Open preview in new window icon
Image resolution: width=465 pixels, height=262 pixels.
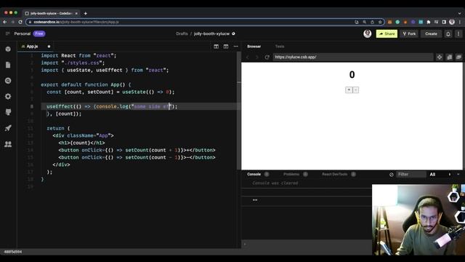449,57
